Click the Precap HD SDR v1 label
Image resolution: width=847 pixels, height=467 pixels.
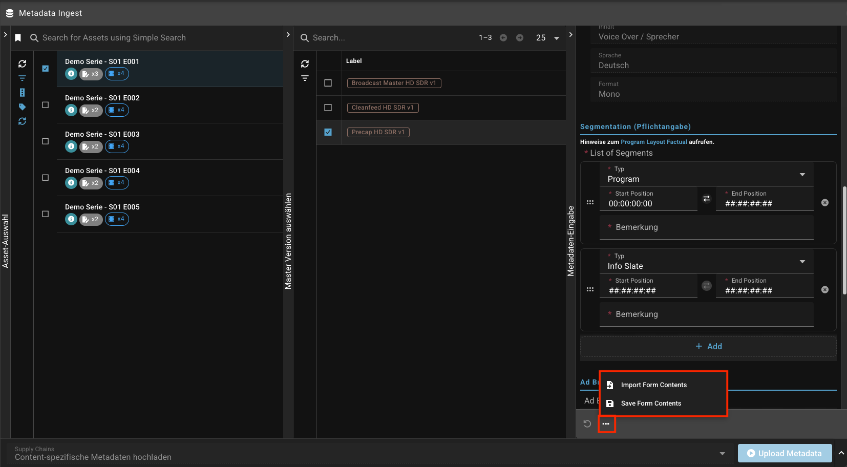(x=378, y=132)
